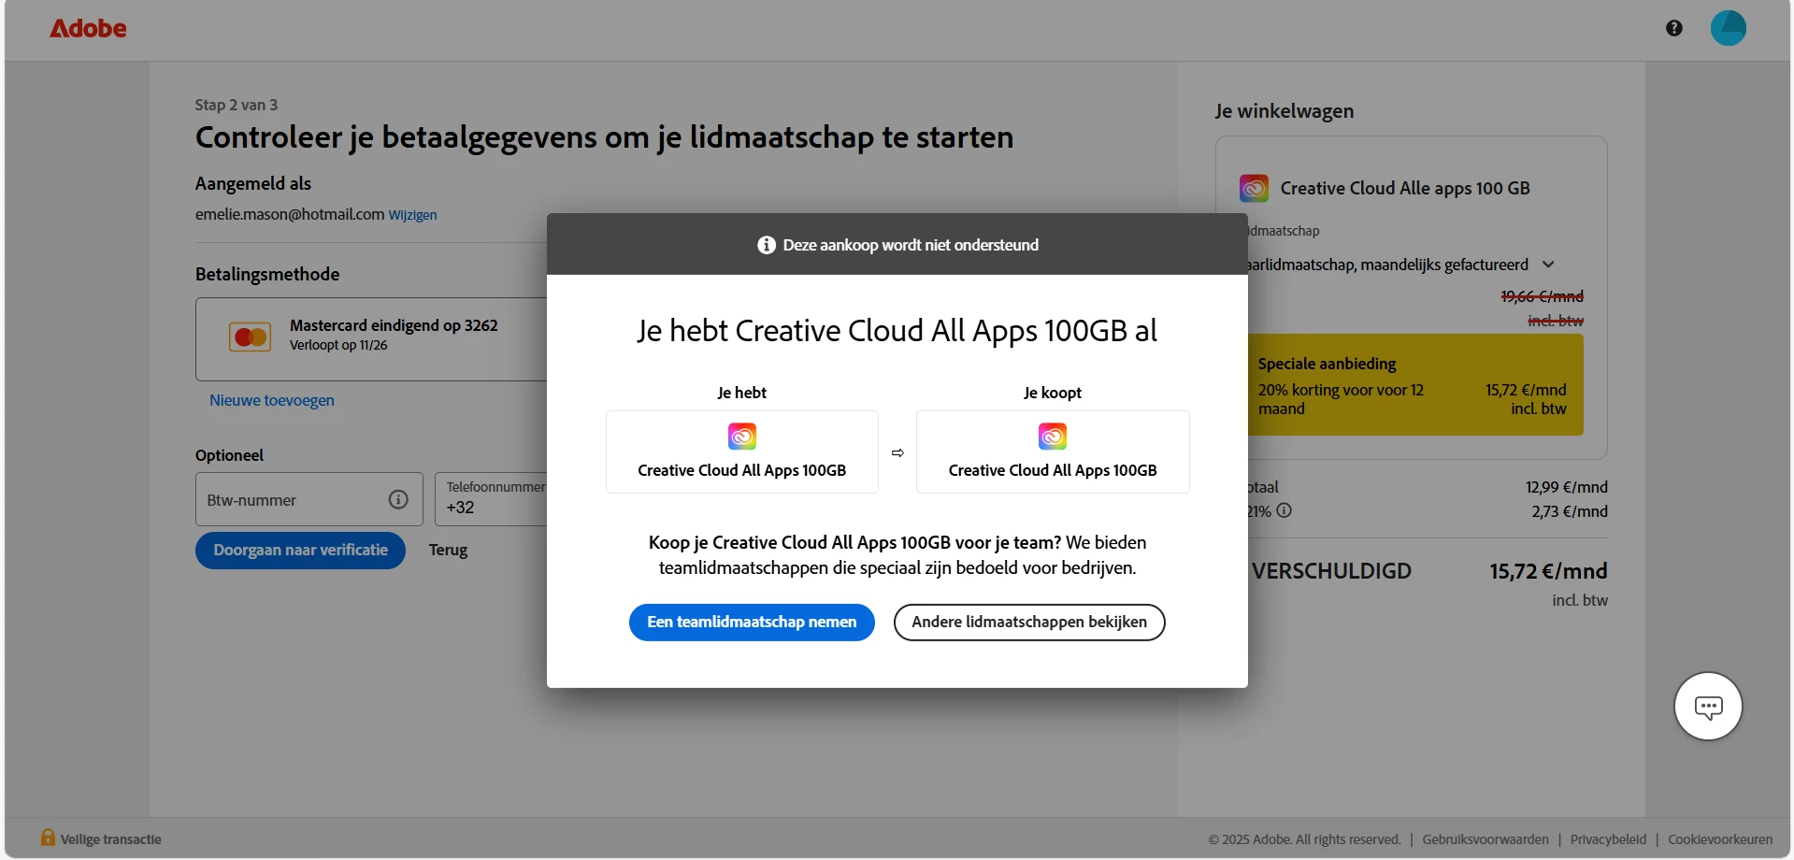Focus the Btw-nummer input field
This screenshot has height=860, width=1794.
(309, 499)
